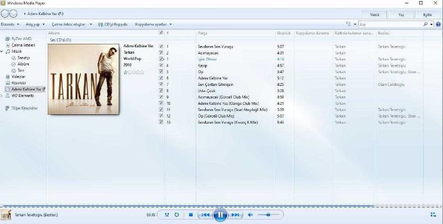Open the Sanatçı view

pos(23,58)
